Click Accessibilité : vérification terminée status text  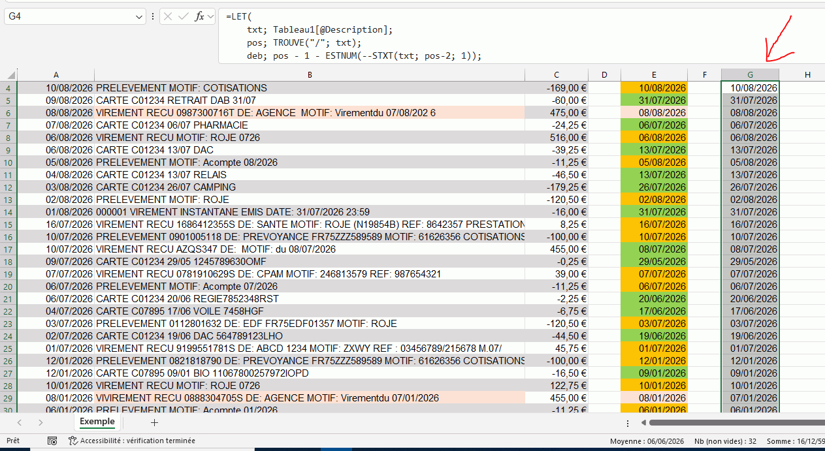click(x=138, y=441)
